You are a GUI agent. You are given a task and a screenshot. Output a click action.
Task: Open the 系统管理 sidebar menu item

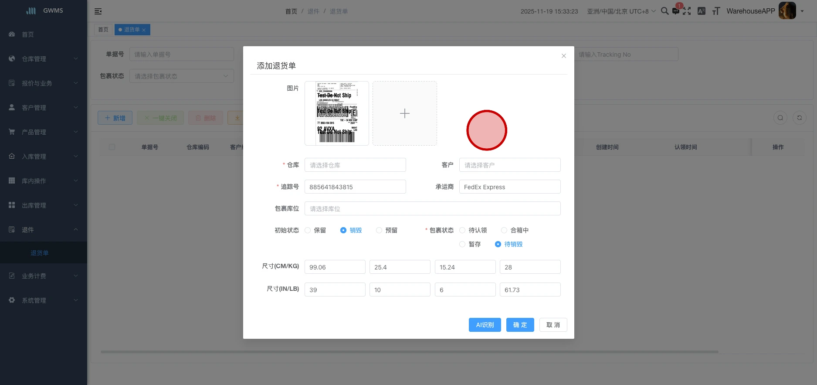[44, 300]
